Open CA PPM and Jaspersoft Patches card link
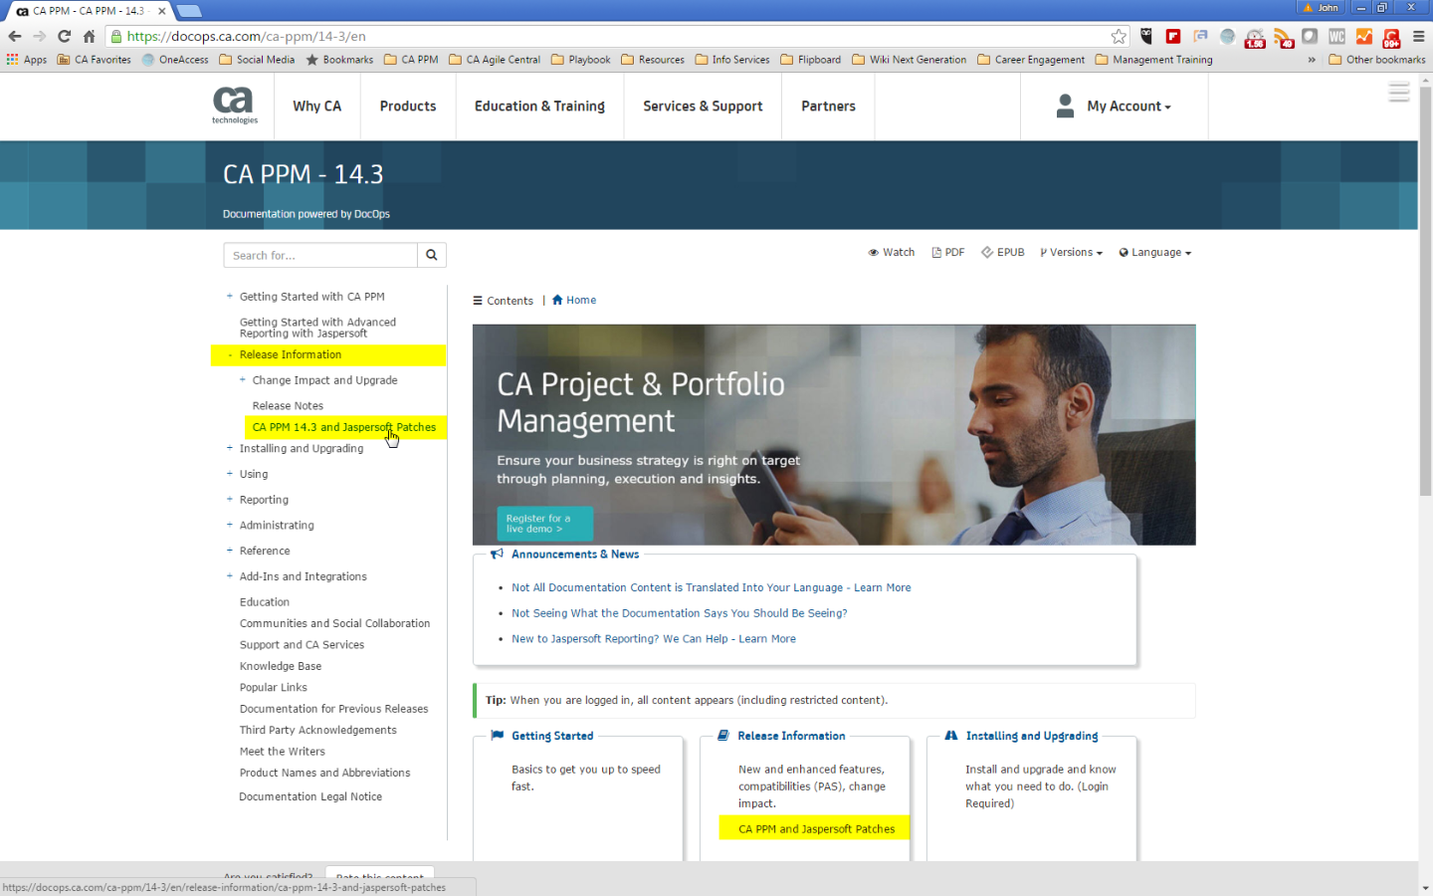 816,828
